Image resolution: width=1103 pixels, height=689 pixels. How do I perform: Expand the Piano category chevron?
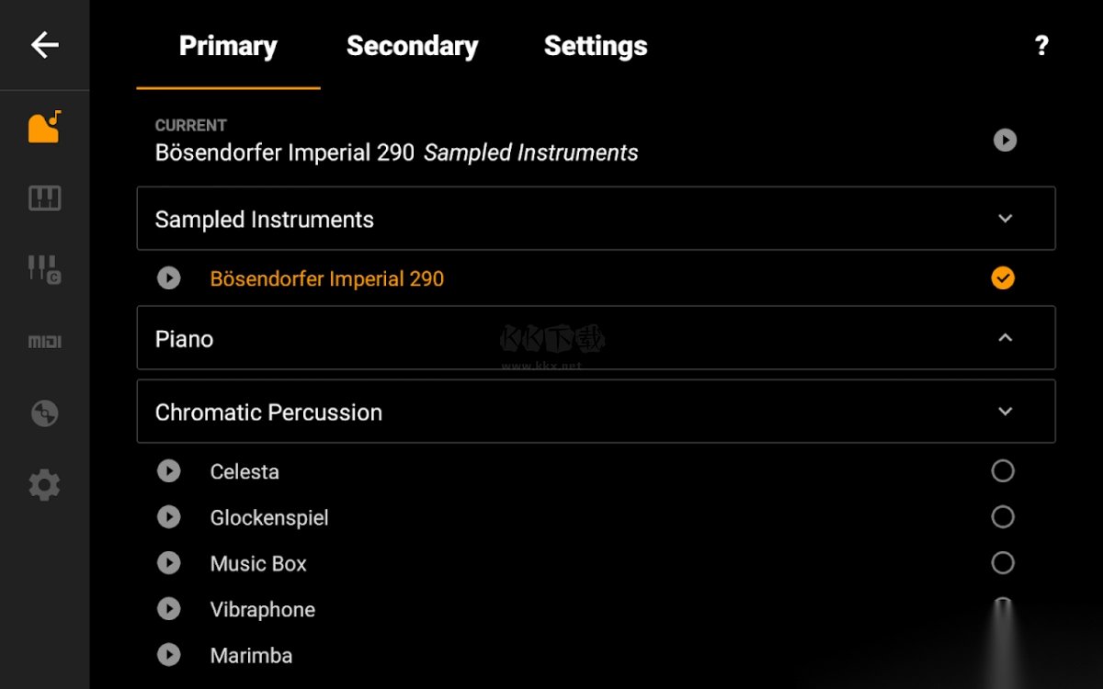click(x=1005, y=338)
